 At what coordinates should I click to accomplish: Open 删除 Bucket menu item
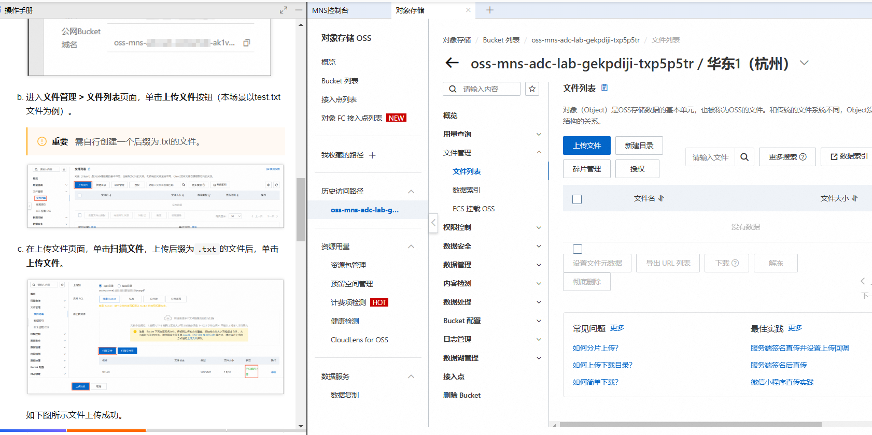coord(462,395)
